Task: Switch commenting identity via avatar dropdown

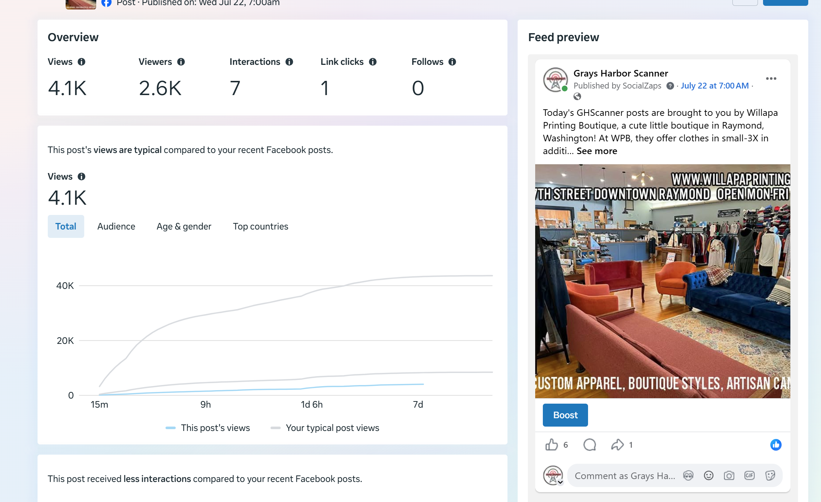Action: (x=553, y=476)
